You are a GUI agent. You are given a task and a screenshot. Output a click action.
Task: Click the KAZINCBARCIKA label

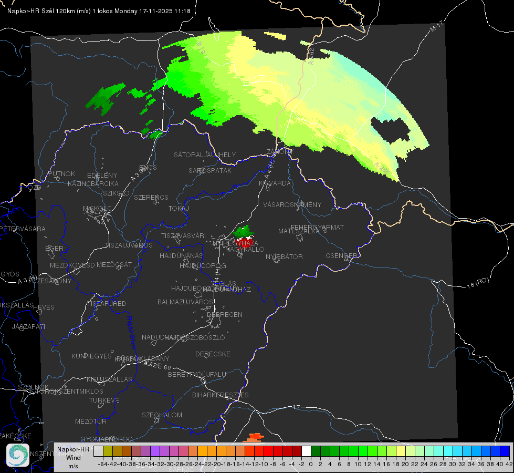93,183
